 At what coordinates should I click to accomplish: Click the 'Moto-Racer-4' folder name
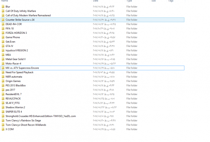(x=13, y=63)
